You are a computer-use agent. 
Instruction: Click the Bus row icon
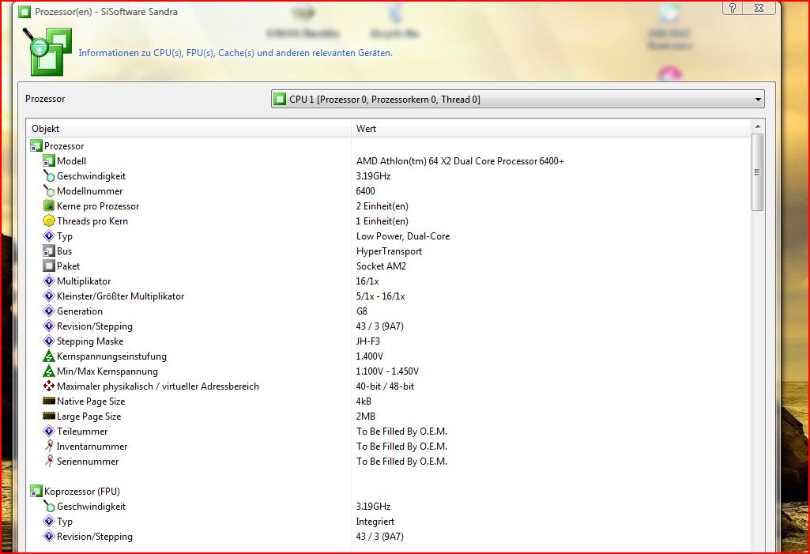point(48,251)
